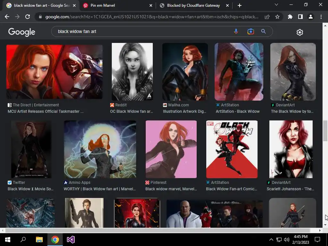Open the Kingpin Hell's Kitchen image
328x246 pixels.
(x=215, y=213)
